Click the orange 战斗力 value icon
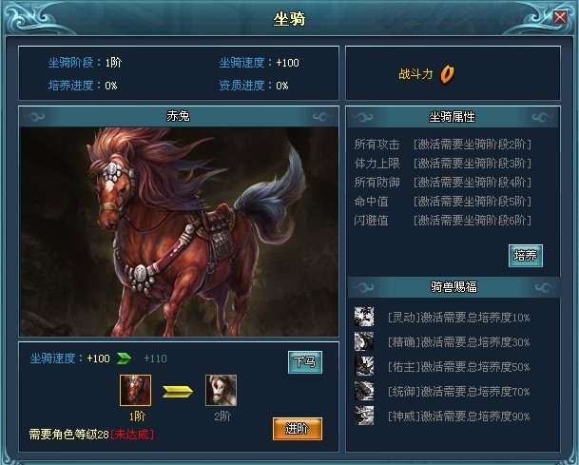Viewport: 579px width, 465px height. tap(447, 74)
